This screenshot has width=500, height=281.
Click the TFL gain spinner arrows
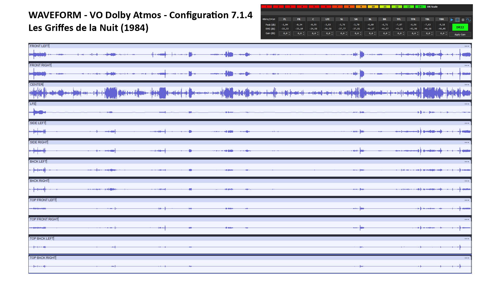click(404, 34)
